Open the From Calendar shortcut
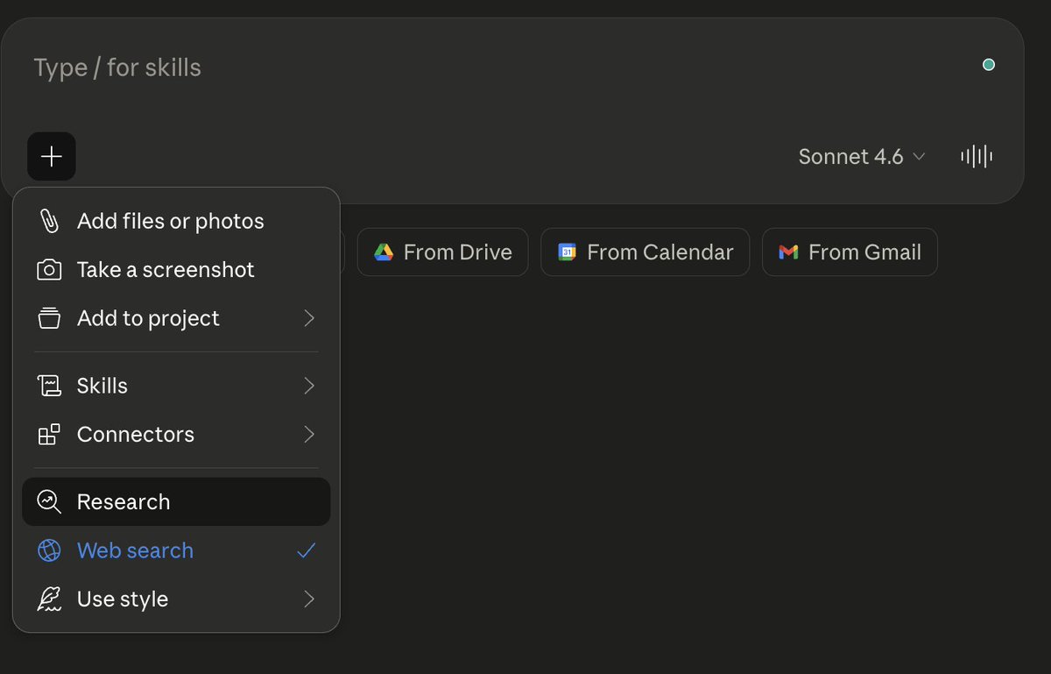The width and height of the screenshot is (1051, 674). coord(645,252)
